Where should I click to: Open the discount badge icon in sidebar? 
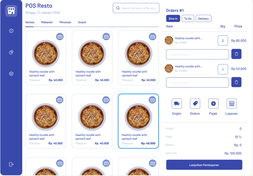pos(11,31)
